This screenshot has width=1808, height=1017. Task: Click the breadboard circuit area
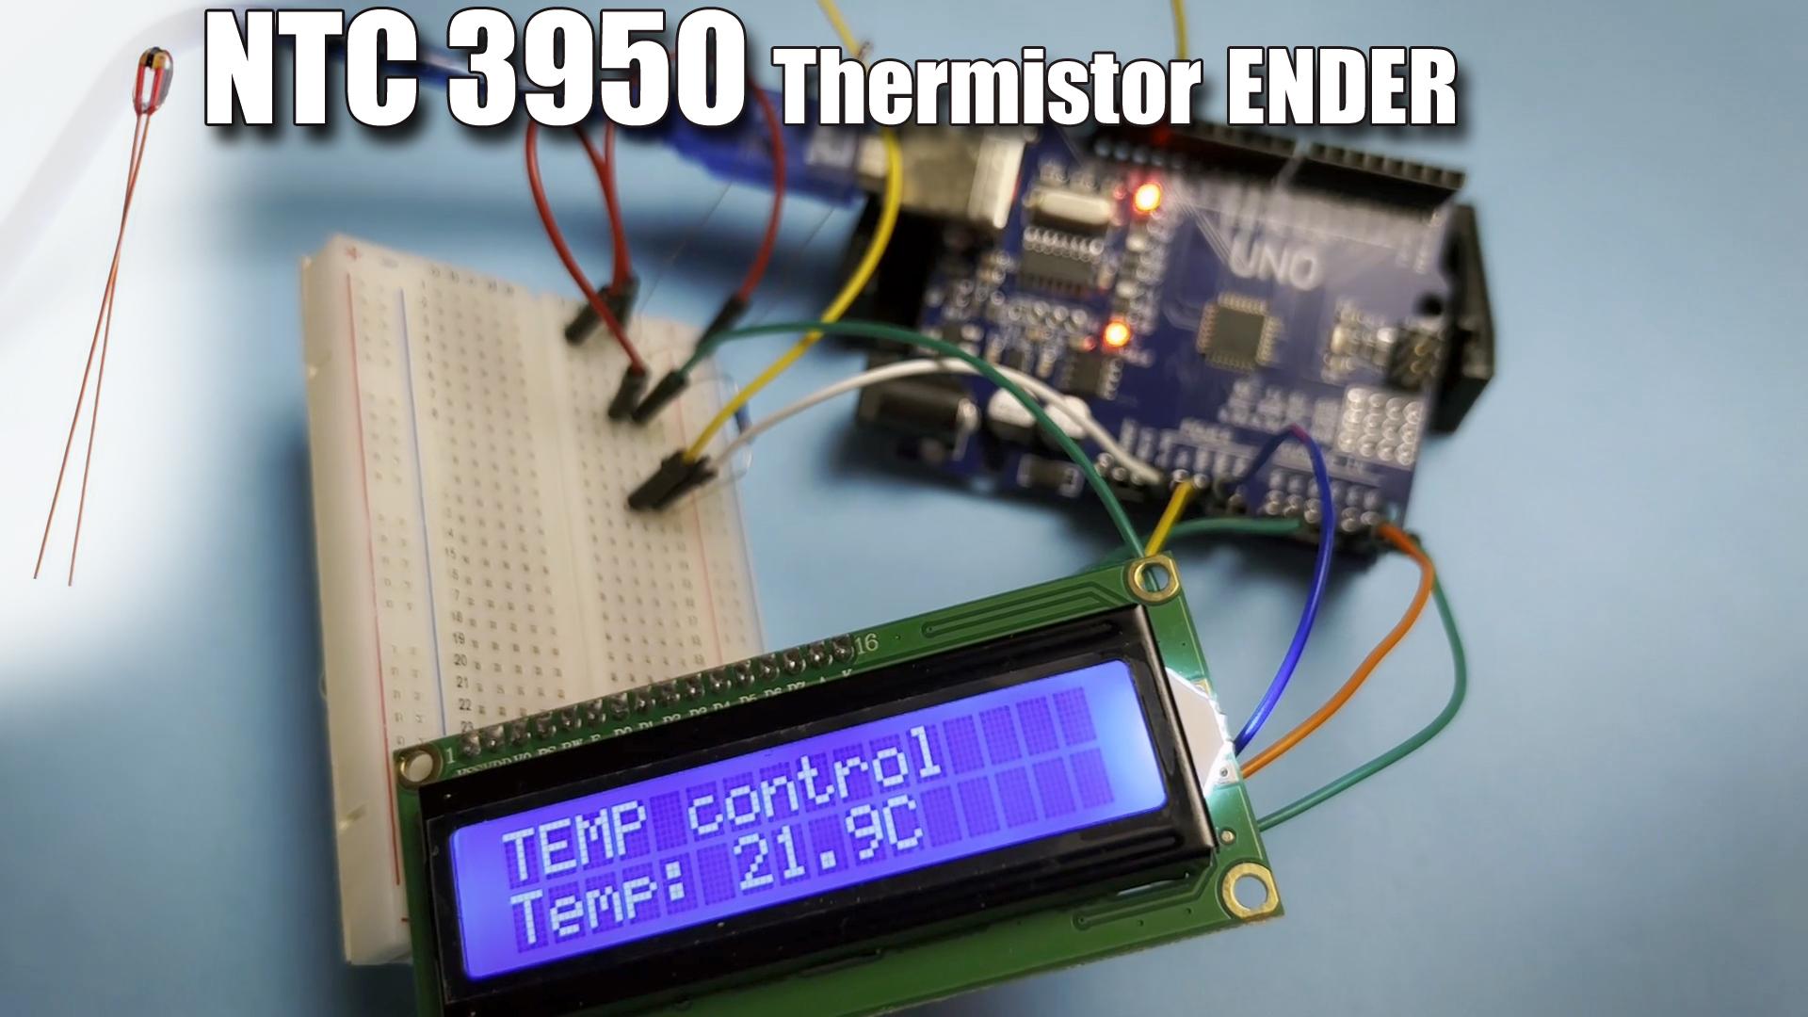pyautogui.click(x=496, y=435)
